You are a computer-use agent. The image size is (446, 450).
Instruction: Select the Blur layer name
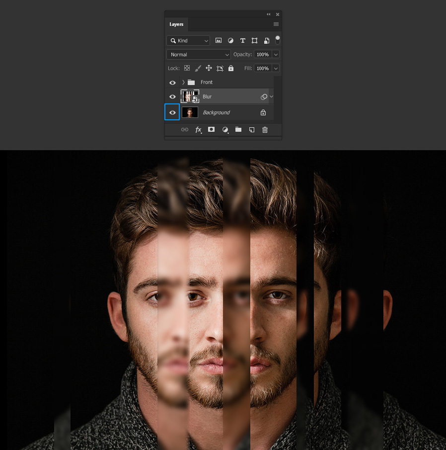point(207,96)
